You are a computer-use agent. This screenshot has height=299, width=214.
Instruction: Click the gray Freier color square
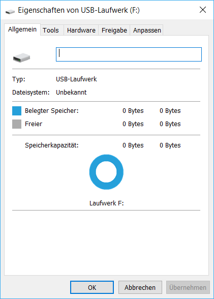click(17, 124)
